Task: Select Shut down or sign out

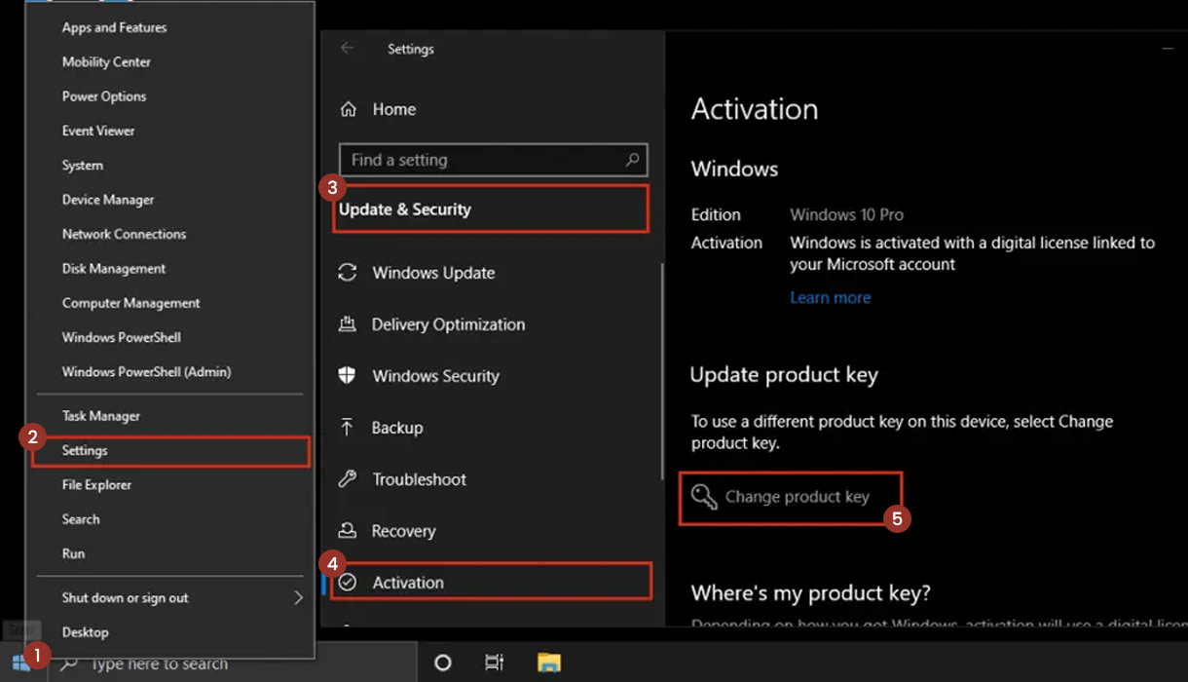Action: point(126,598)
